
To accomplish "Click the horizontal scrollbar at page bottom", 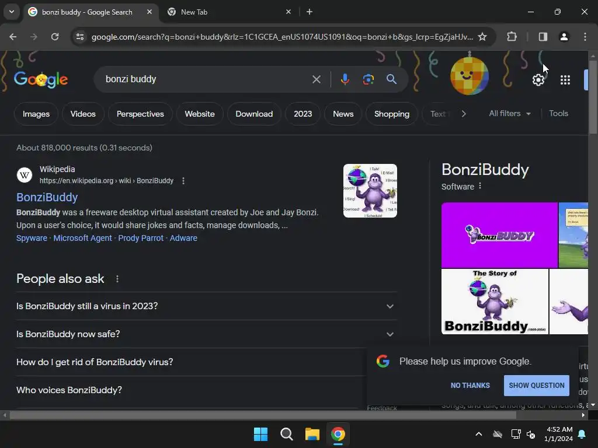I will pos(263,415).
